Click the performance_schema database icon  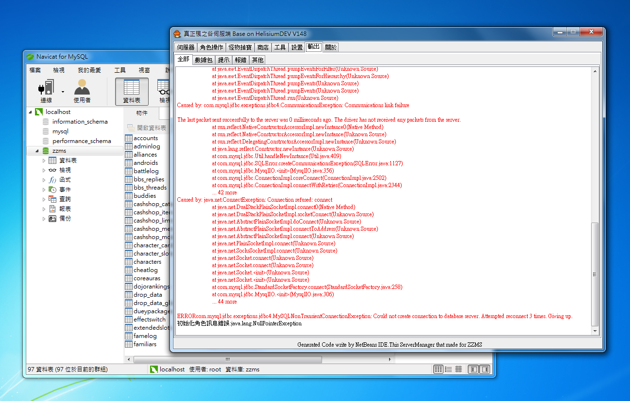(46, 141)
